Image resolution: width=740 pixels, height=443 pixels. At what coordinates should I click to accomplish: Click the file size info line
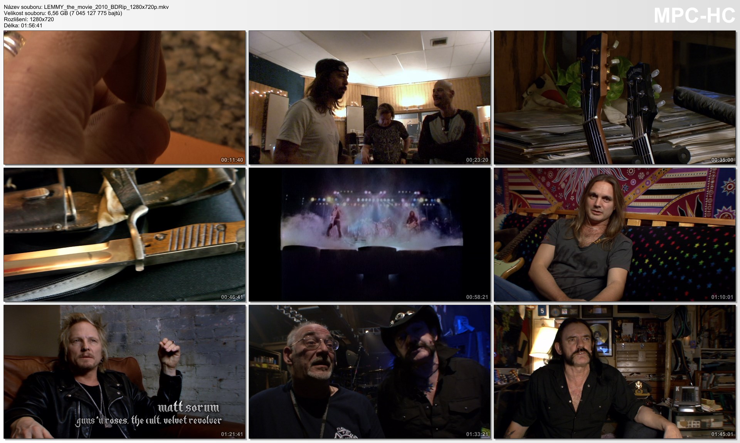63,13
